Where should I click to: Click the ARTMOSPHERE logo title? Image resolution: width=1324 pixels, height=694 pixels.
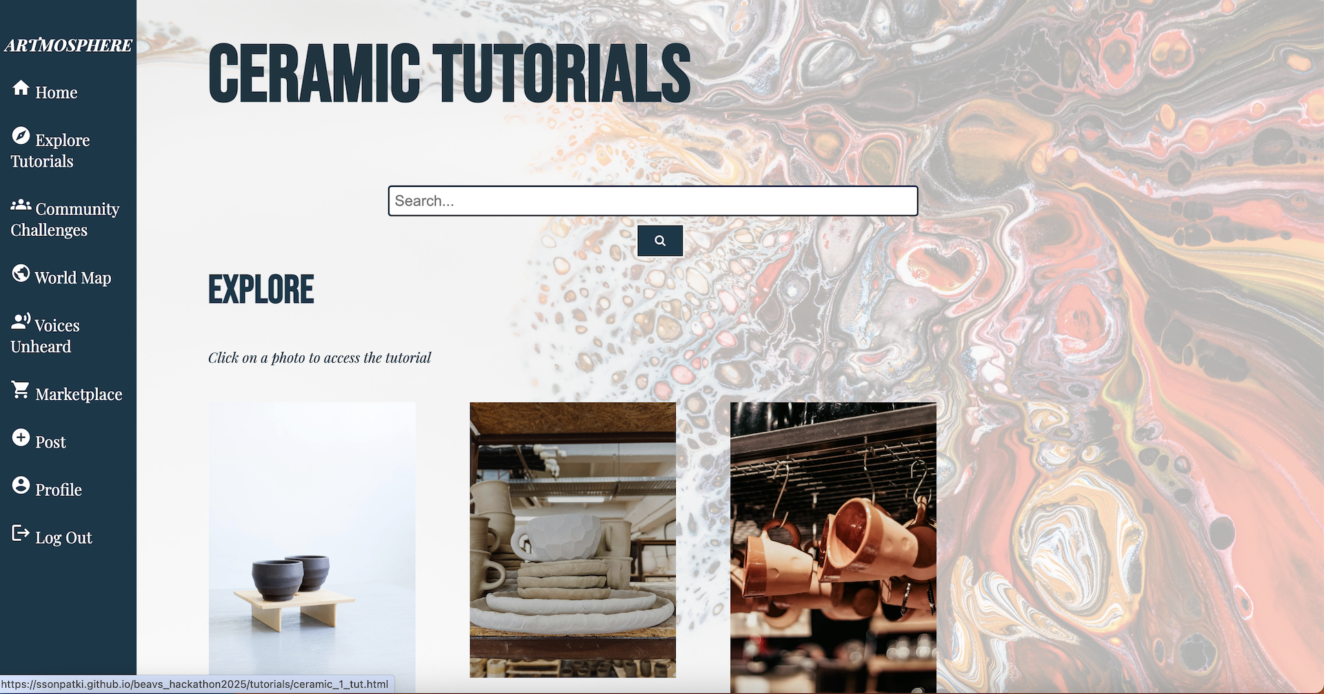68,46
